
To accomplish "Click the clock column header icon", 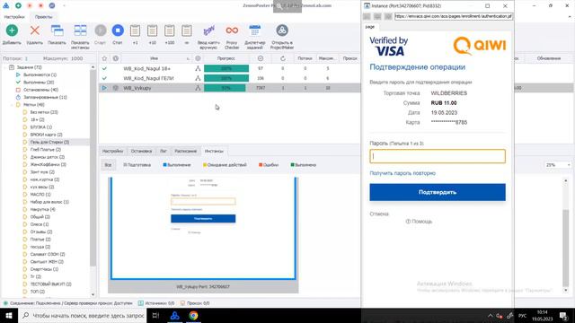I will point(116,58).
